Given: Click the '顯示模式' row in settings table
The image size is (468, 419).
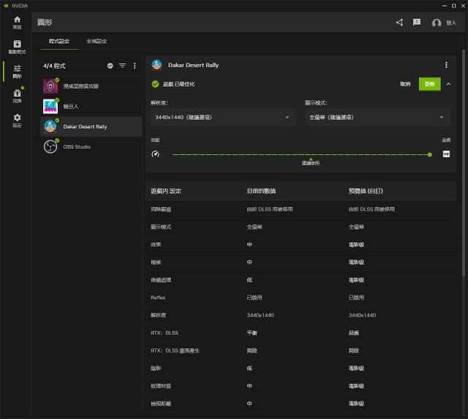Looking at the screenshot, I should coord(301,227).
